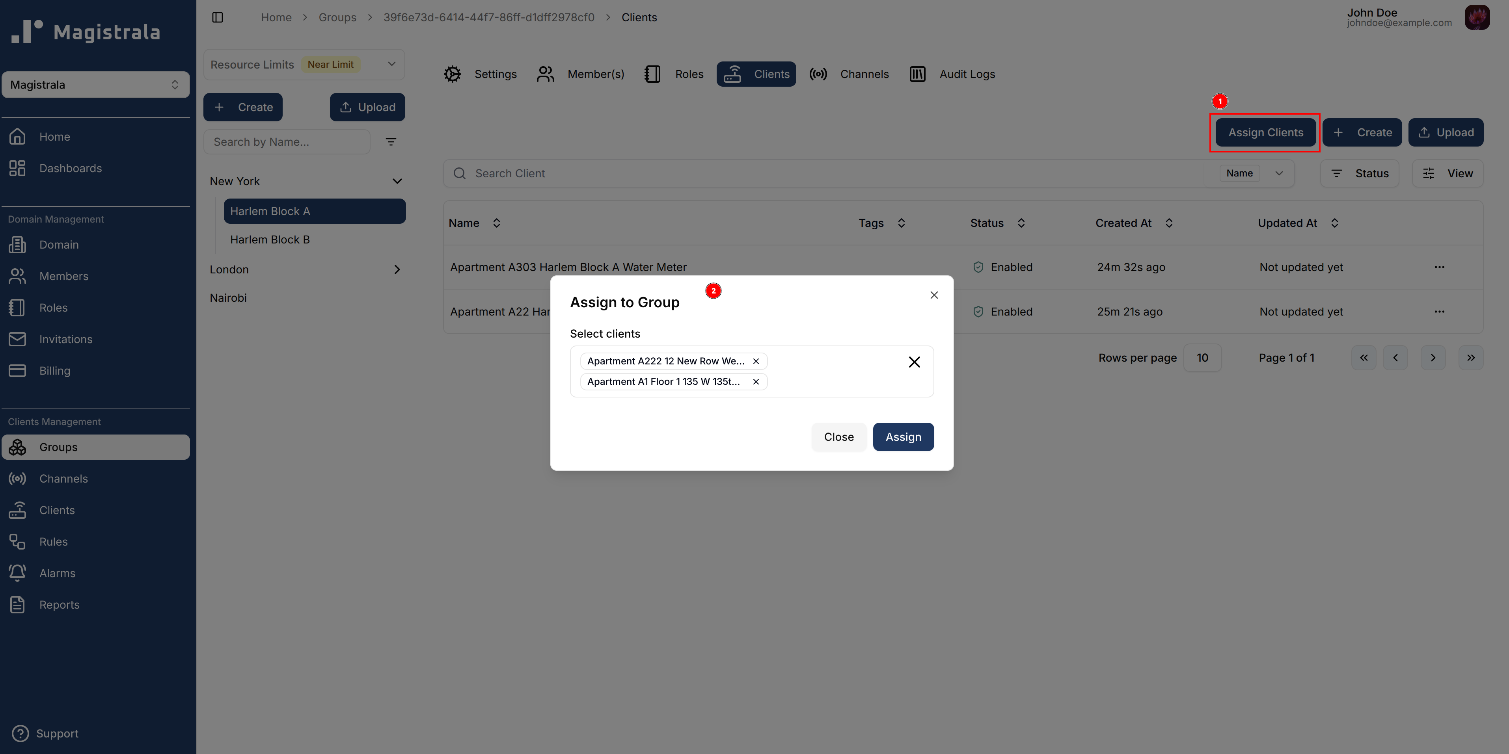The height and width of the screenshot is (754, 1509).
Task: Open Channels from the sidebar
Action: tap(63, 478)
